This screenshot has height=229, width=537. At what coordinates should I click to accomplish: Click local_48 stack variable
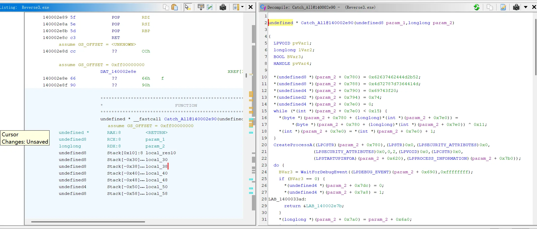tap(156, 180)
